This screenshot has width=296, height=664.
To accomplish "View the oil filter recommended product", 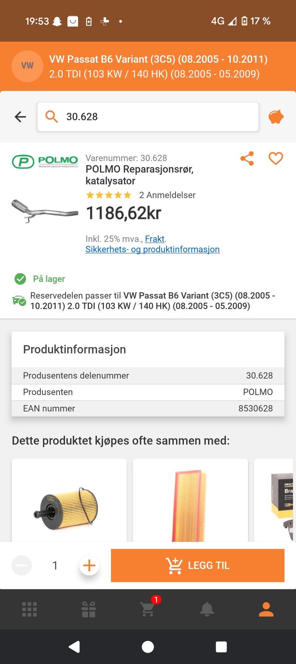I will click(x=69, y=500).
